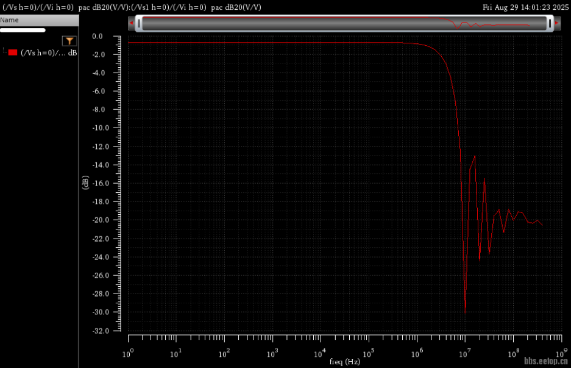571x368 pixels.
Task: Click the gray overview bar of zoom slider
Action: click(x=344, y=23)
